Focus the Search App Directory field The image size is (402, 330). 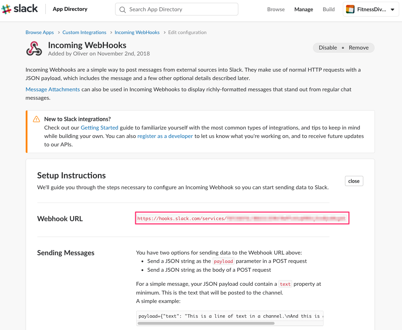click(176, 9)
